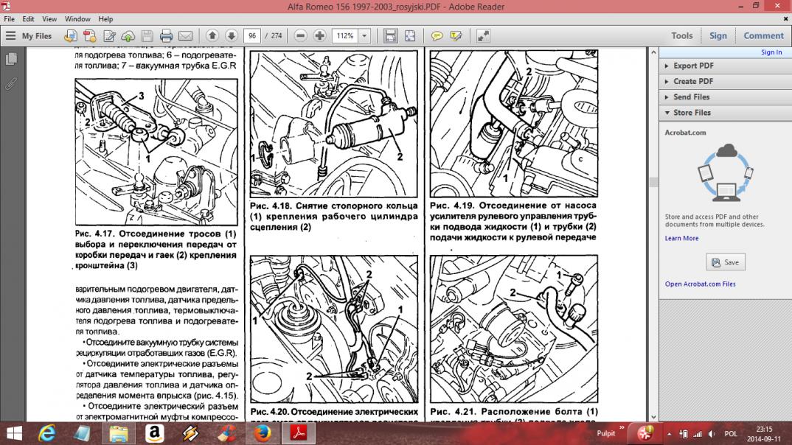Click the POL language indicator
The width and height of the screenshot is (792, 445).
[730, 434]
